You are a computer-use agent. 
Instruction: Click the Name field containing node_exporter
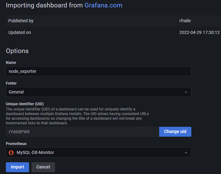pos(99,71)
